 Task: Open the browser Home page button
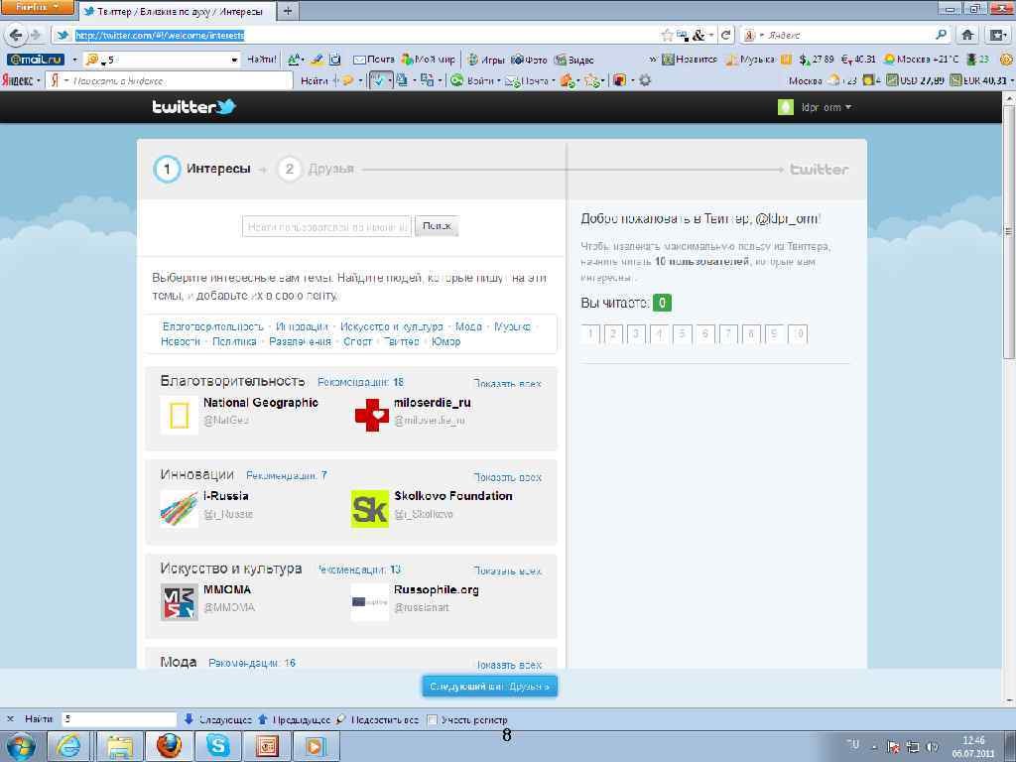967,35
